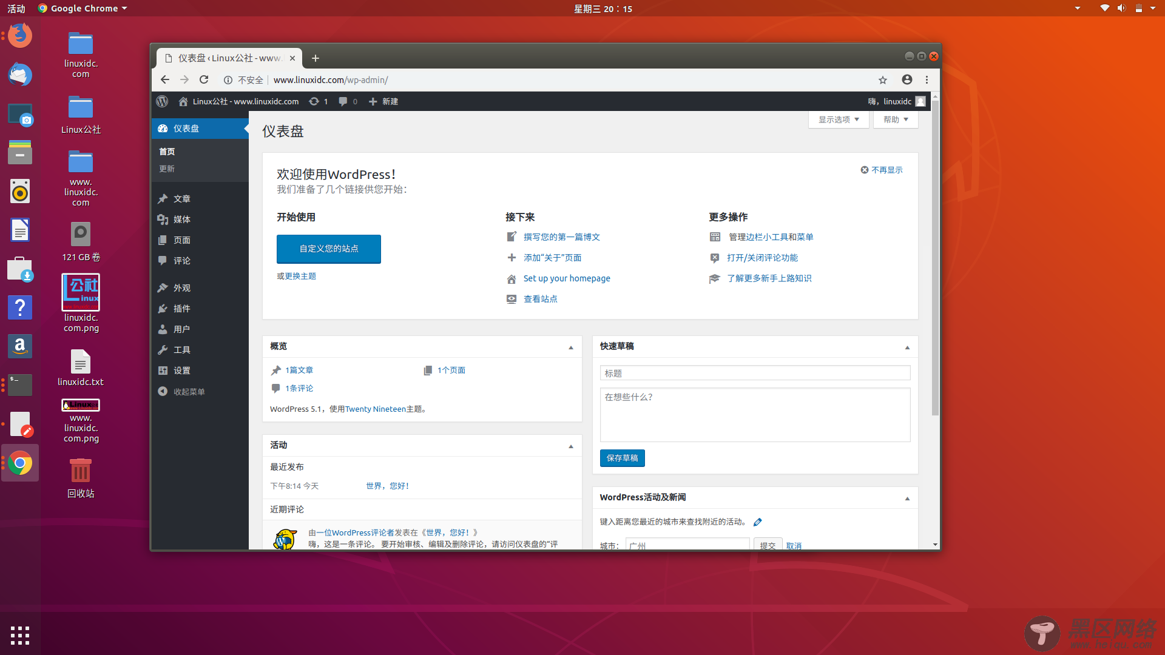Open the comments bubble in admin bar
The width and height of the screenshot is (1165, 655).
pos(348,101)
